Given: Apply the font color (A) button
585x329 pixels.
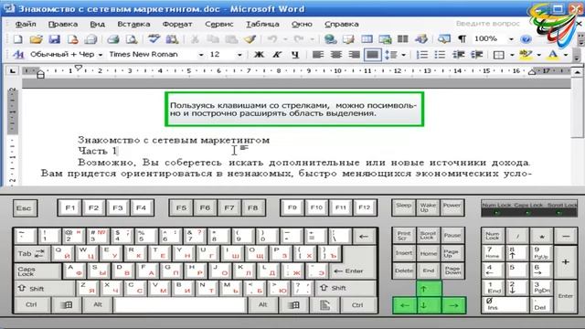Looking at the screenshot, I should tap(553, 55).
